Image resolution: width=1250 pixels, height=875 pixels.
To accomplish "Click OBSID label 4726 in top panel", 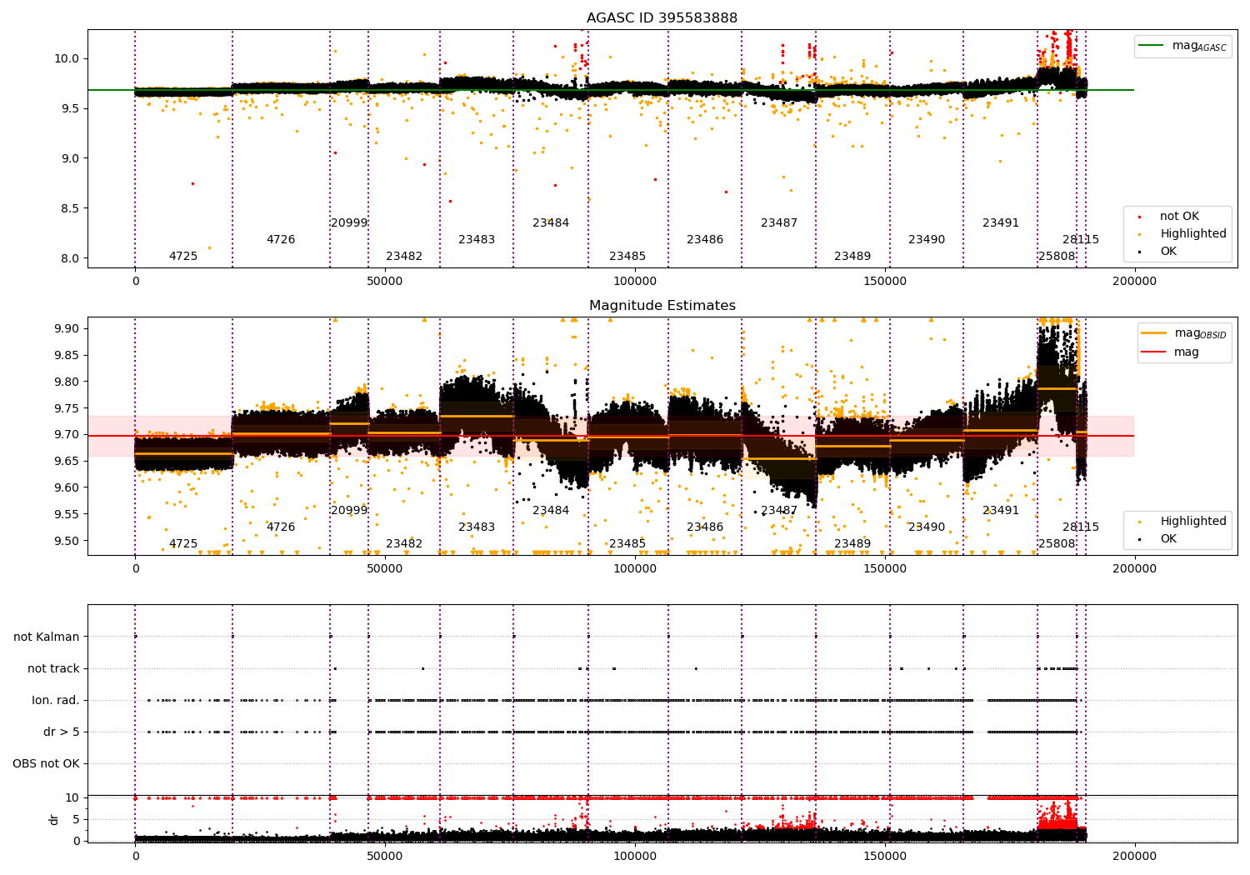I will point(281,239).
